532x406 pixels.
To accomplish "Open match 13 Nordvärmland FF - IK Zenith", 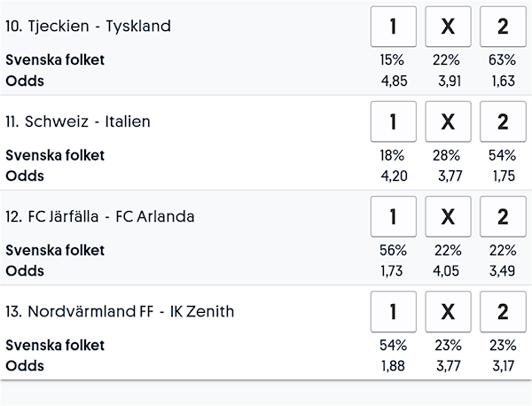I will tap(120, 311).
